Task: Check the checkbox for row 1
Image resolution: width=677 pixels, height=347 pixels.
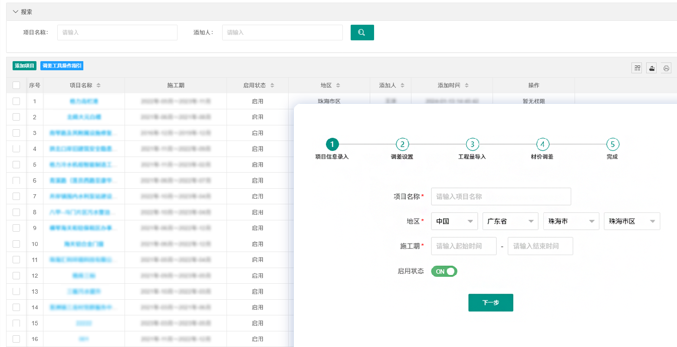Action: point(16,101)
